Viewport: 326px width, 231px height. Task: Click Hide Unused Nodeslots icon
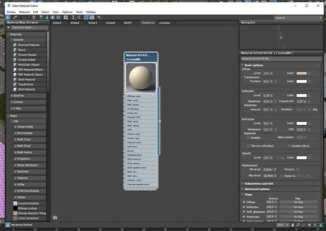(x=47, y=18)
